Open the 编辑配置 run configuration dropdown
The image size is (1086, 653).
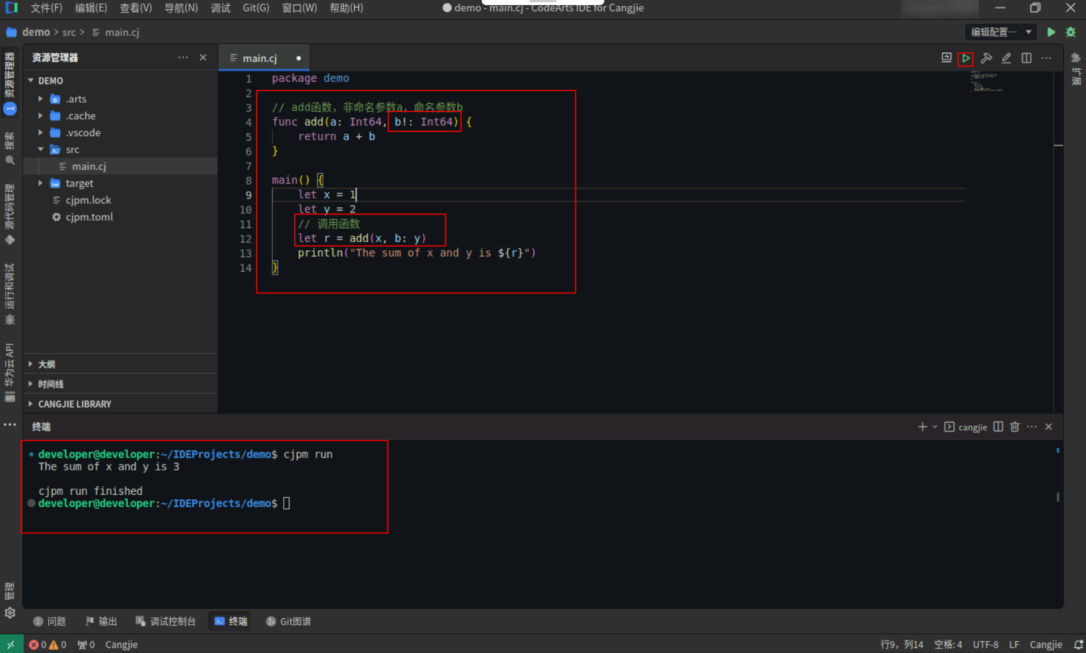coord(1000,32)
